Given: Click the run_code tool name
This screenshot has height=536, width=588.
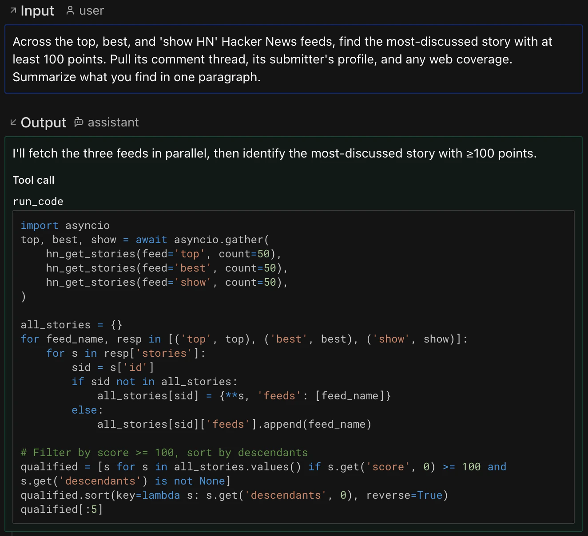Looking at the screenshot, I should click(x=38, y=201).
